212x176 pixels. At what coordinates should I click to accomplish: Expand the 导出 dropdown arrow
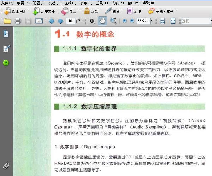79,11
